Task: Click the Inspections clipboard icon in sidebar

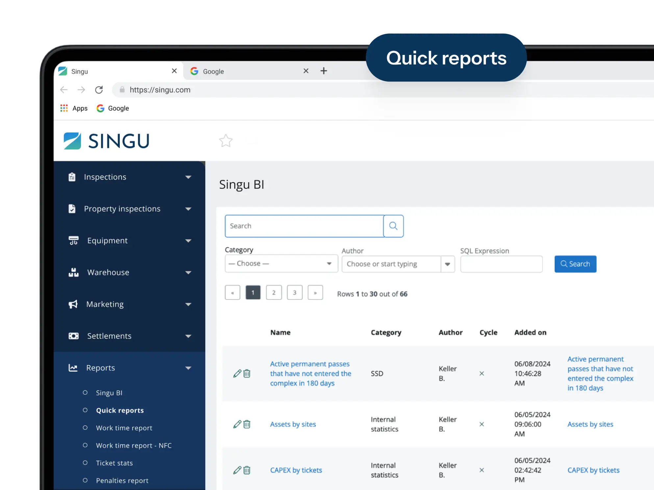Action: pos(72,177)
